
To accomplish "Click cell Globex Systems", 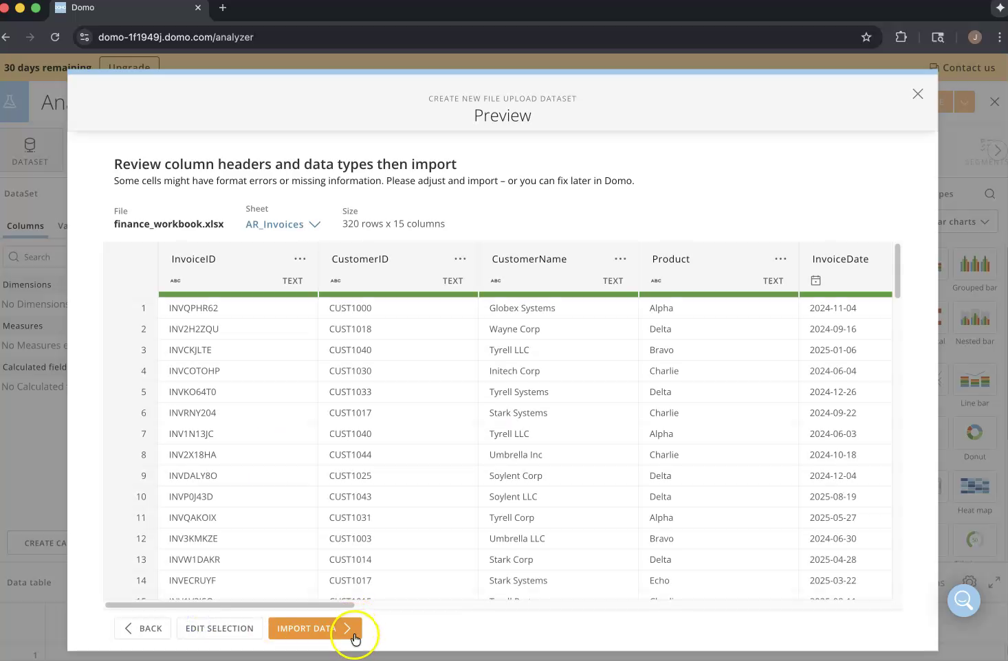I will pyautogui.click(x=522, y=308).
